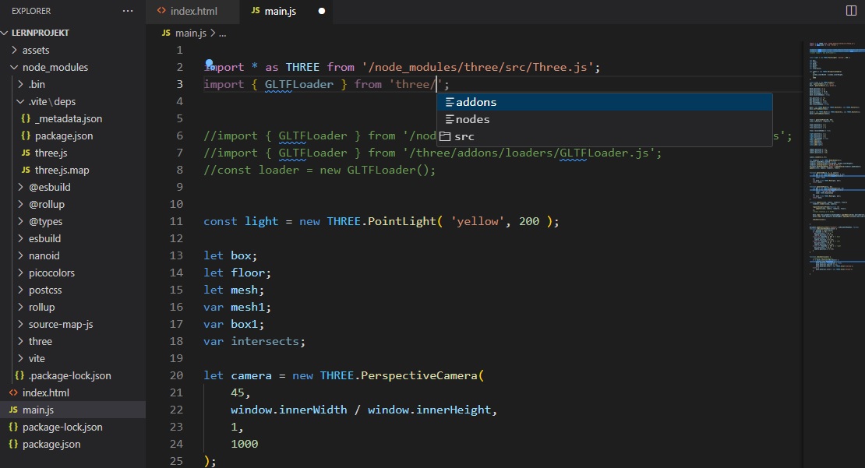Viewport: 865px width, 468px height.
Task: Open root package-lock.json file
Action: coord(72,427)
